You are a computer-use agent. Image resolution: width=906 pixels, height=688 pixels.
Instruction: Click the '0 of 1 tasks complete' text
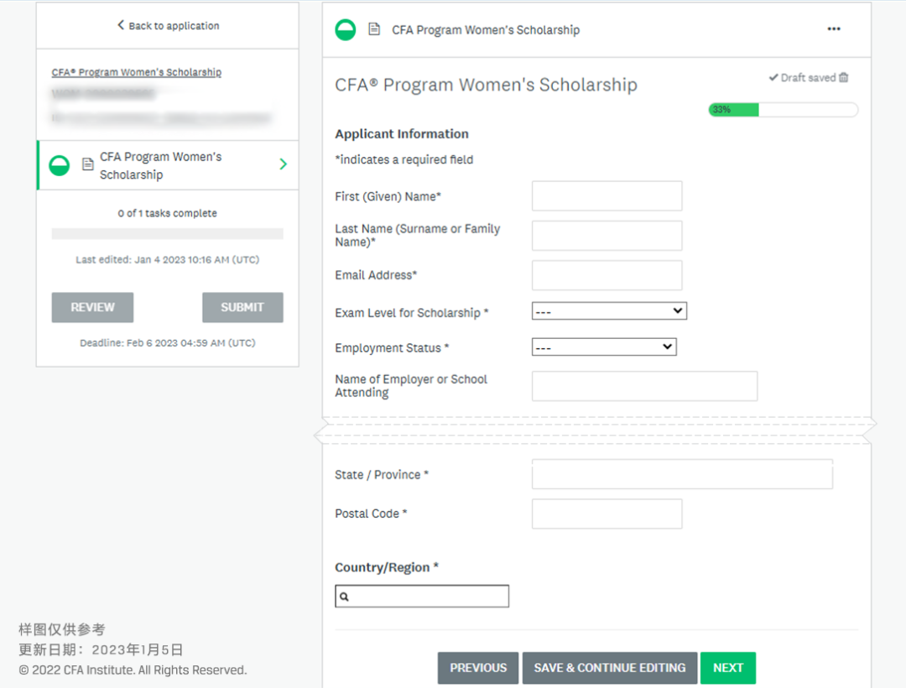click(x=168, y=213)
